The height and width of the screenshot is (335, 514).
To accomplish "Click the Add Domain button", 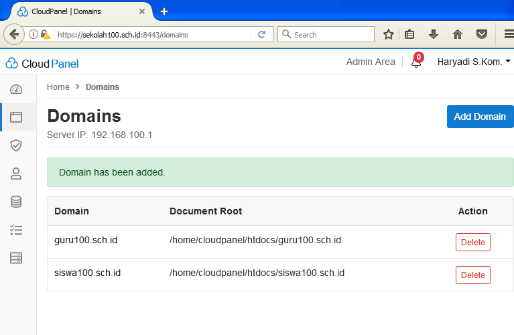I will [480, 117].
